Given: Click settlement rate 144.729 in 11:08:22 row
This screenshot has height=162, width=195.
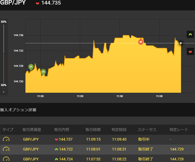Looking at the screenshot, I should click(177, 159).
